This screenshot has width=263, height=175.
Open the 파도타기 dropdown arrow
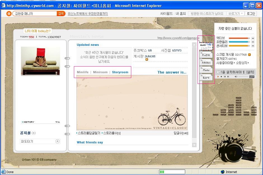57,141
